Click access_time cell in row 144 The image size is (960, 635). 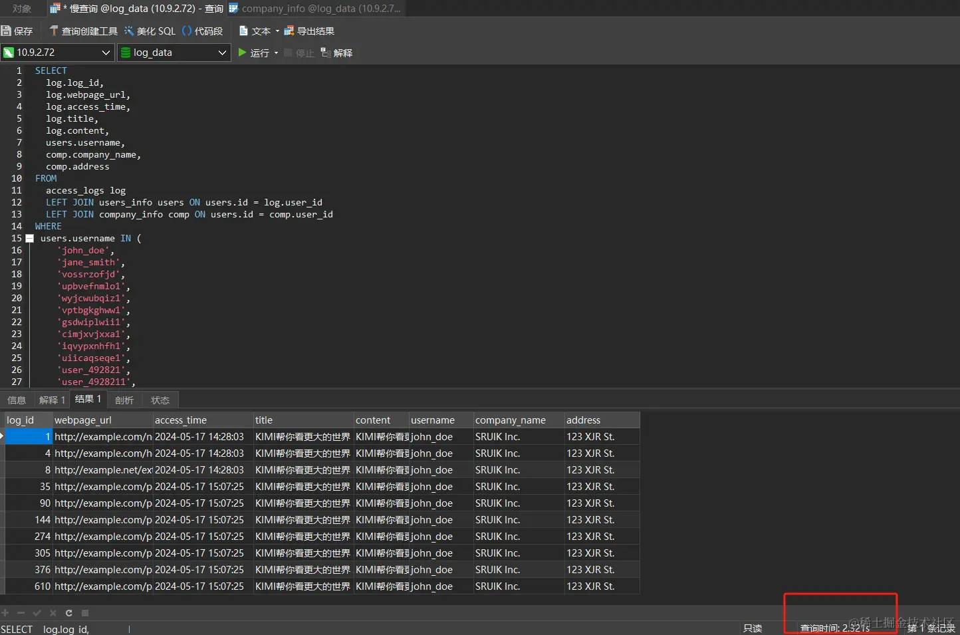pos(203,520)
